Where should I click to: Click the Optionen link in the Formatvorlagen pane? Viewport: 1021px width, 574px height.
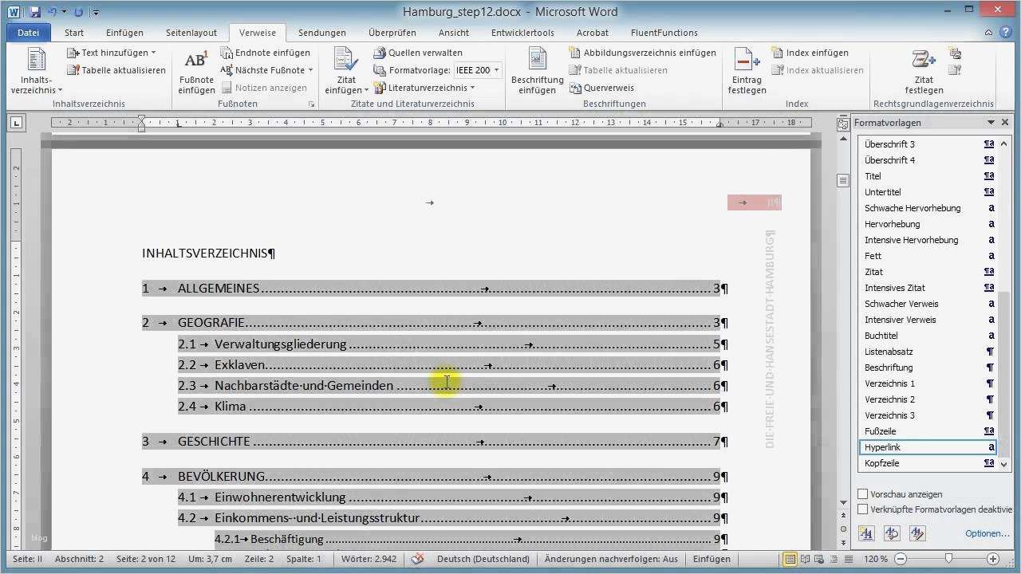click(x=986, y=533)
